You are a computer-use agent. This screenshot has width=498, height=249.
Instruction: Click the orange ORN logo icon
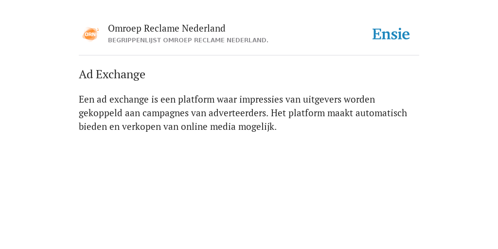coord(90,34)
